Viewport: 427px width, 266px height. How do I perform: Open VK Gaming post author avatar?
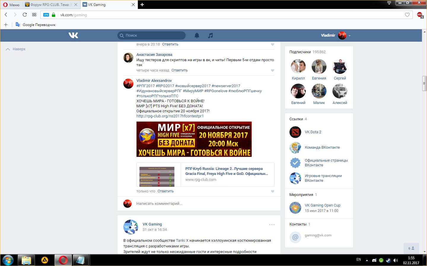pos(131,227)
